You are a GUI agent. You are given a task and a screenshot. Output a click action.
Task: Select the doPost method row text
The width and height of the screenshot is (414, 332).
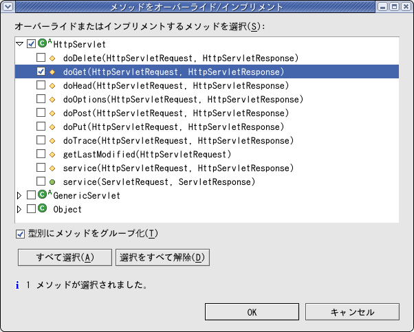(176, 113)
